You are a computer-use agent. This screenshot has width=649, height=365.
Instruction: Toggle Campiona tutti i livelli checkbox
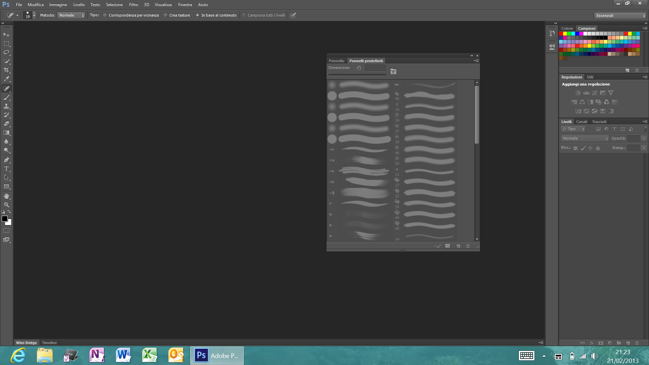pyautogui.click(x=244, y=15)
